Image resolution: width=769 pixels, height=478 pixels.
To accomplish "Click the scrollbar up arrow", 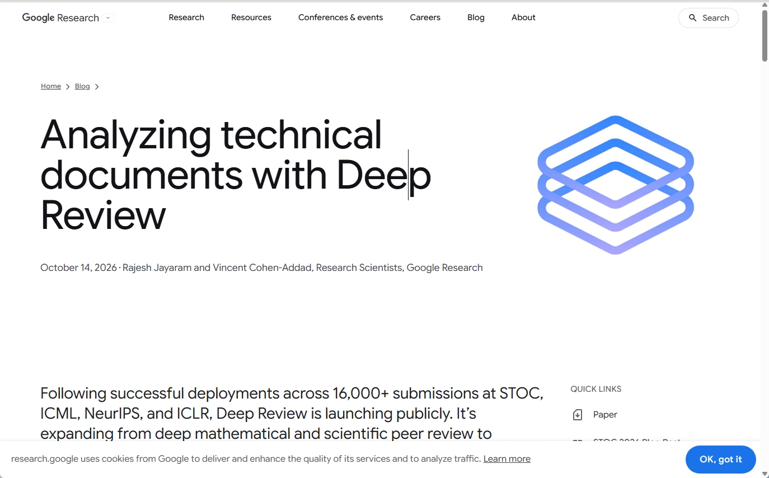I will pyautogui.click(x=765, y=4).
